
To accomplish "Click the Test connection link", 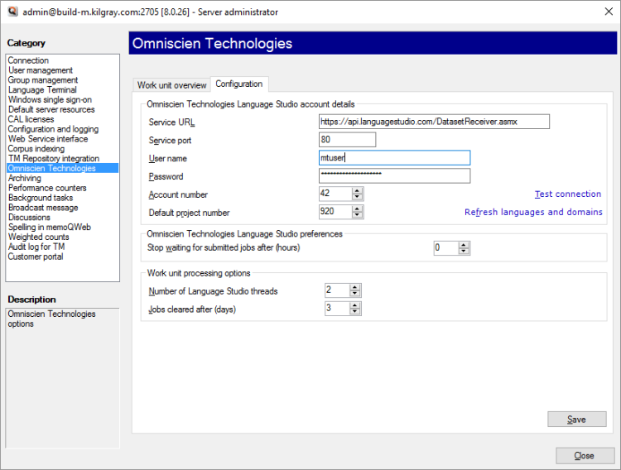I will coord(568,194).
